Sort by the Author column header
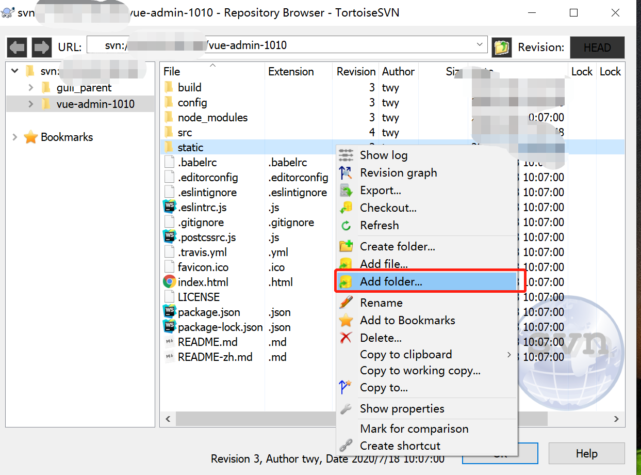 (398, 71)
